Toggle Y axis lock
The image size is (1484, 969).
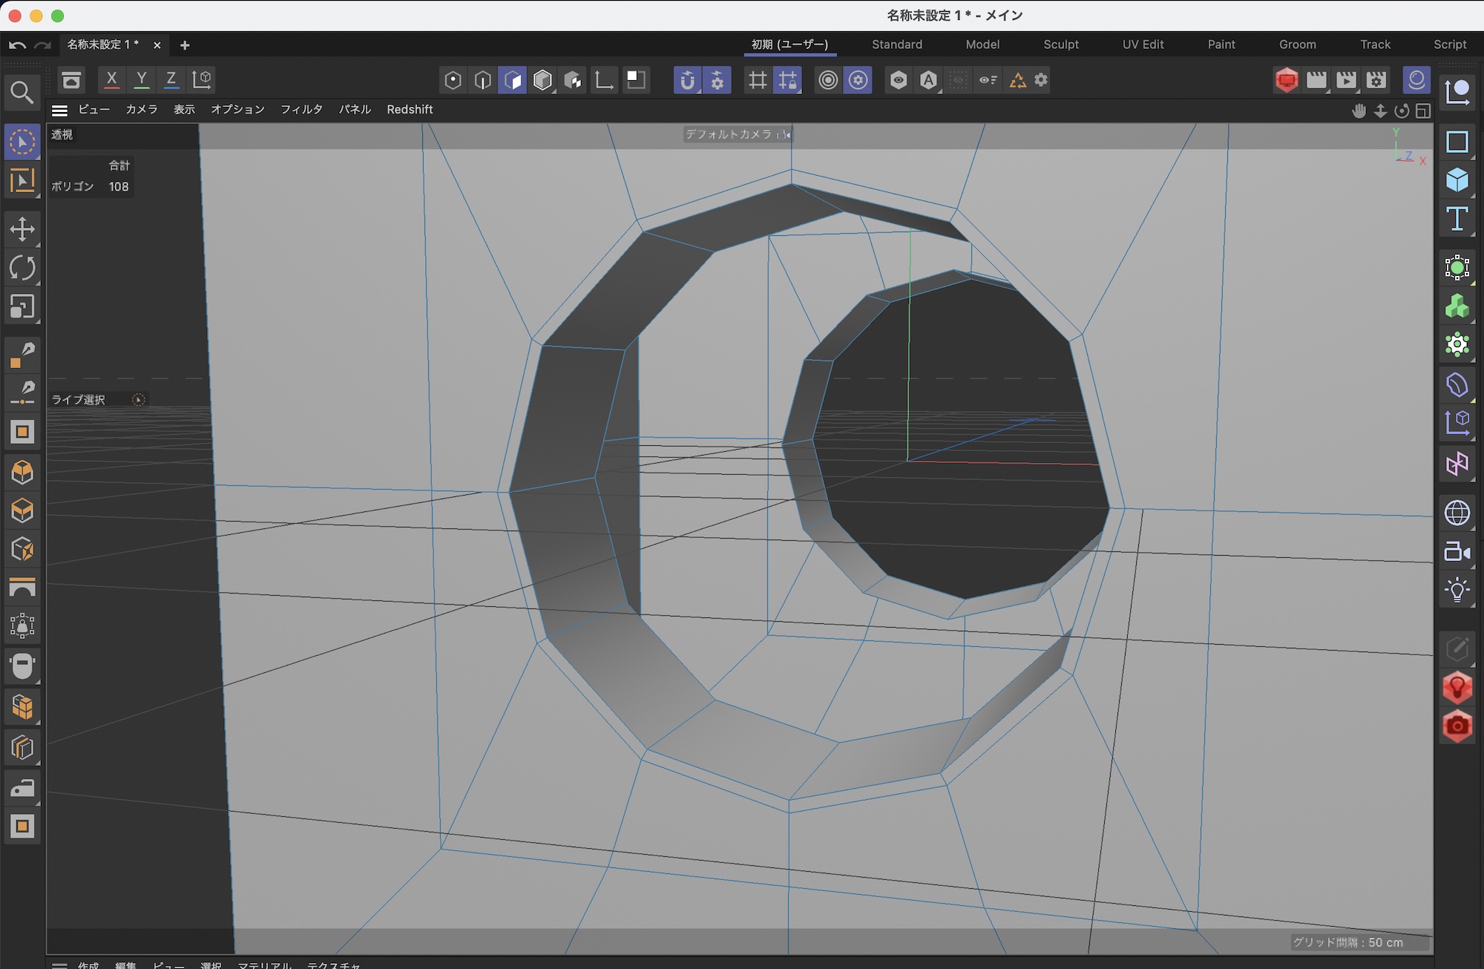coord(141,79)
